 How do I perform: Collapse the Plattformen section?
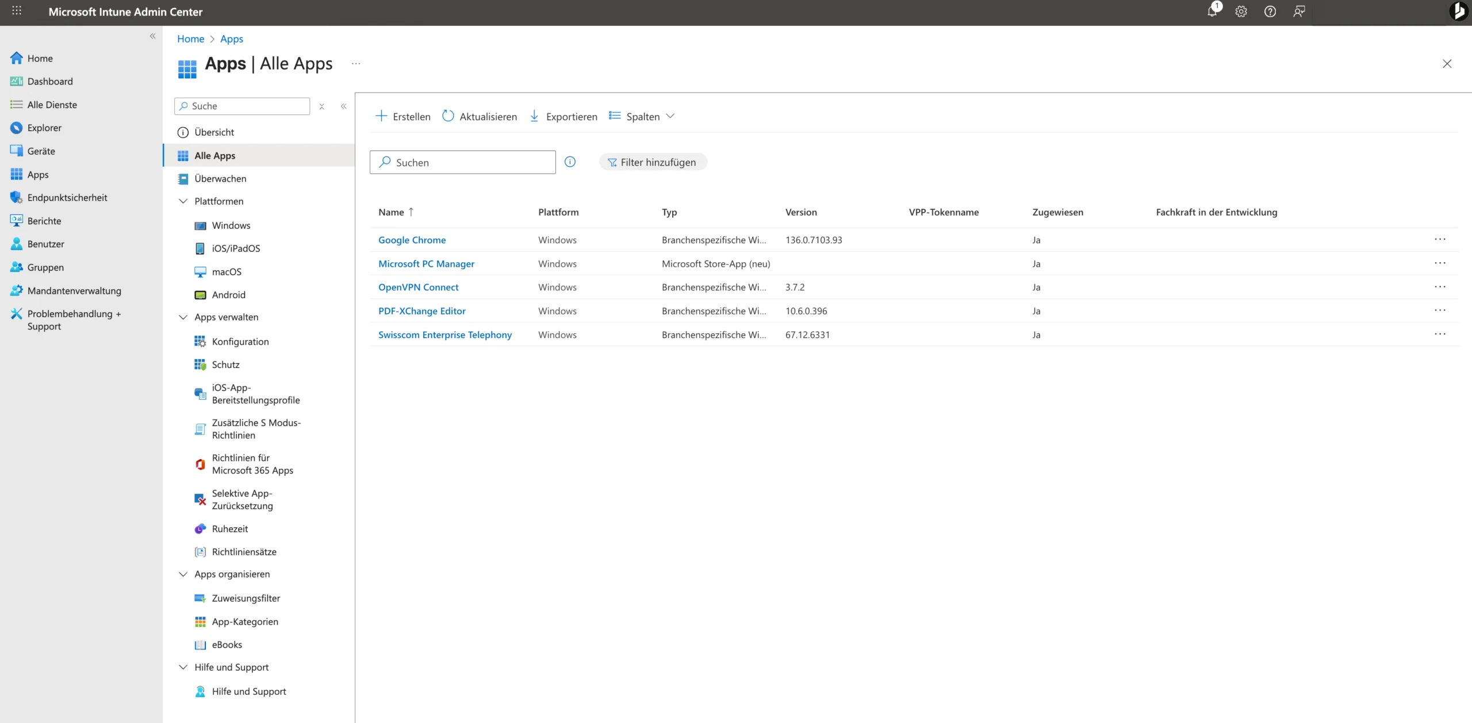click(x=183, y=201)
